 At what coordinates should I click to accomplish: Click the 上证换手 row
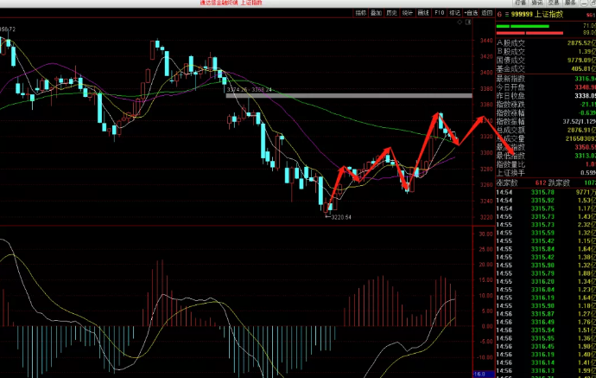tap(546, 172)
